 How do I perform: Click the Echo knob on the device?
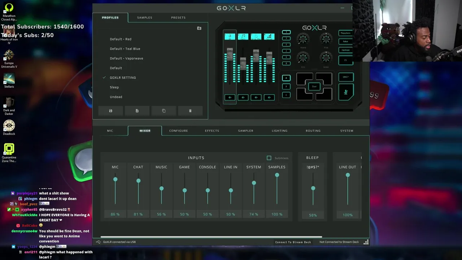click(303, 58)
